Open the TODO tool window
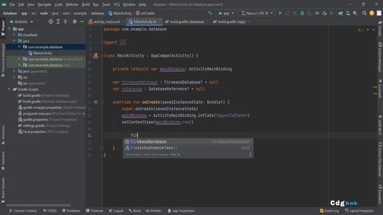 [50, 211]
